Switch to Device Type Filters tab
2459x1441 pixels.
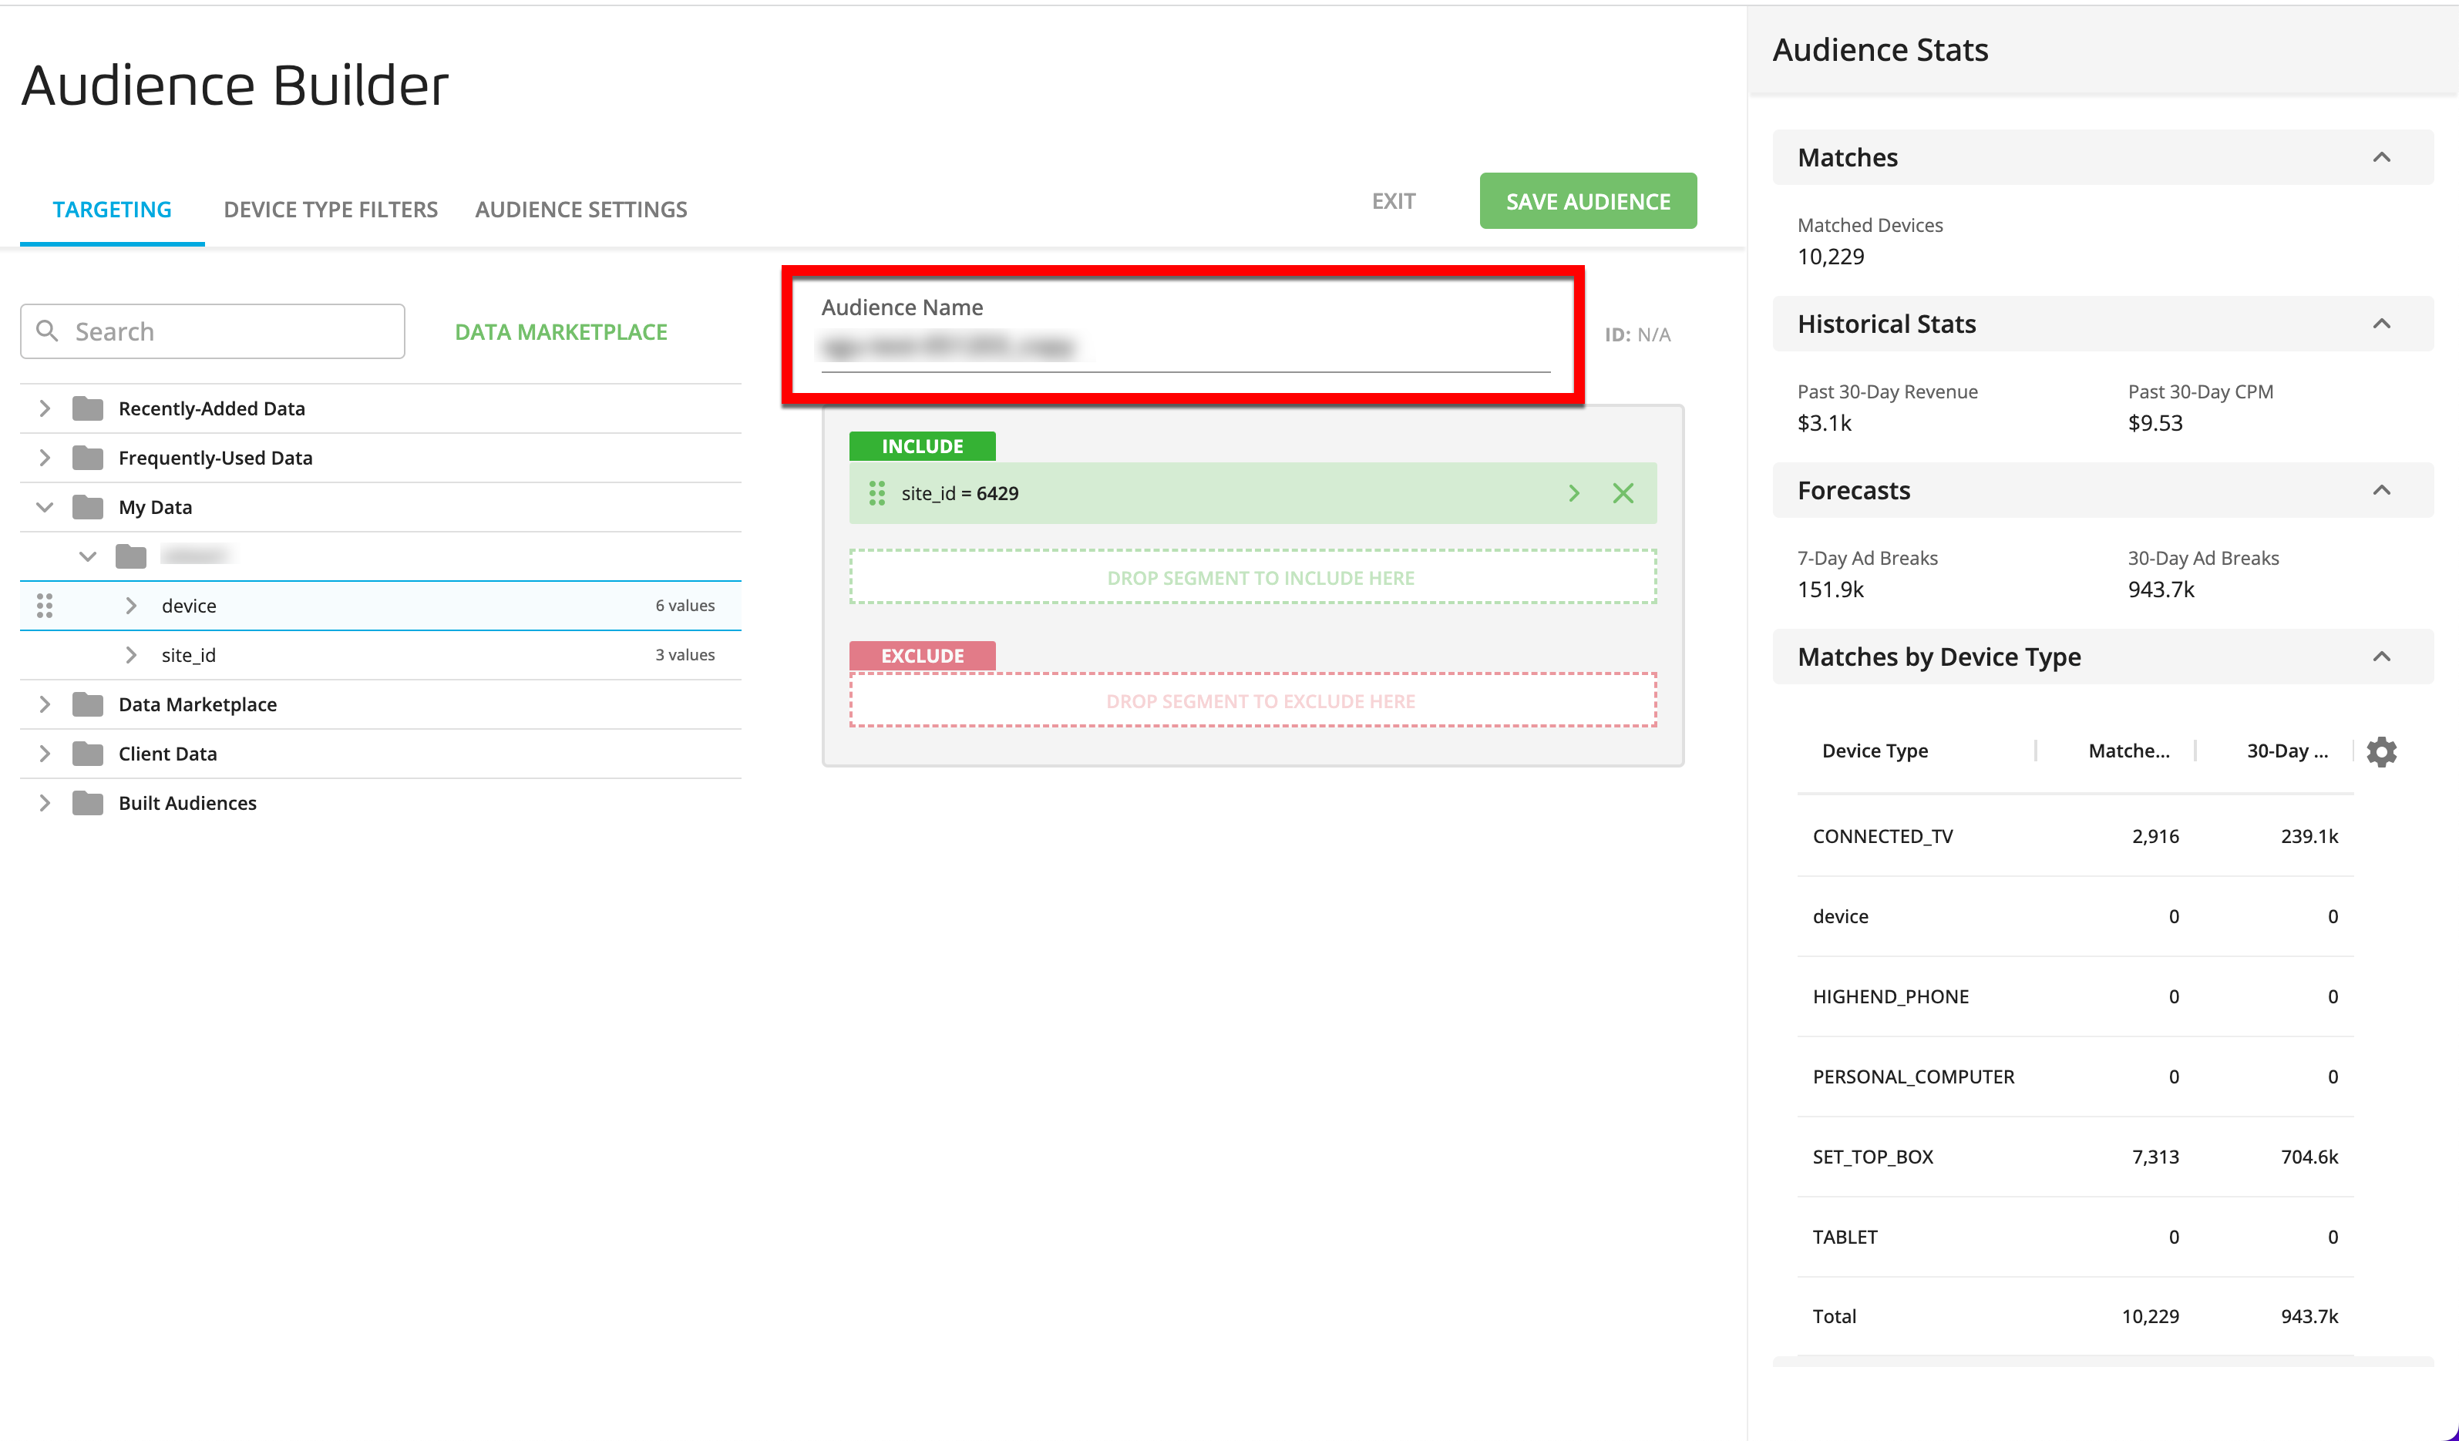point(330,210)
